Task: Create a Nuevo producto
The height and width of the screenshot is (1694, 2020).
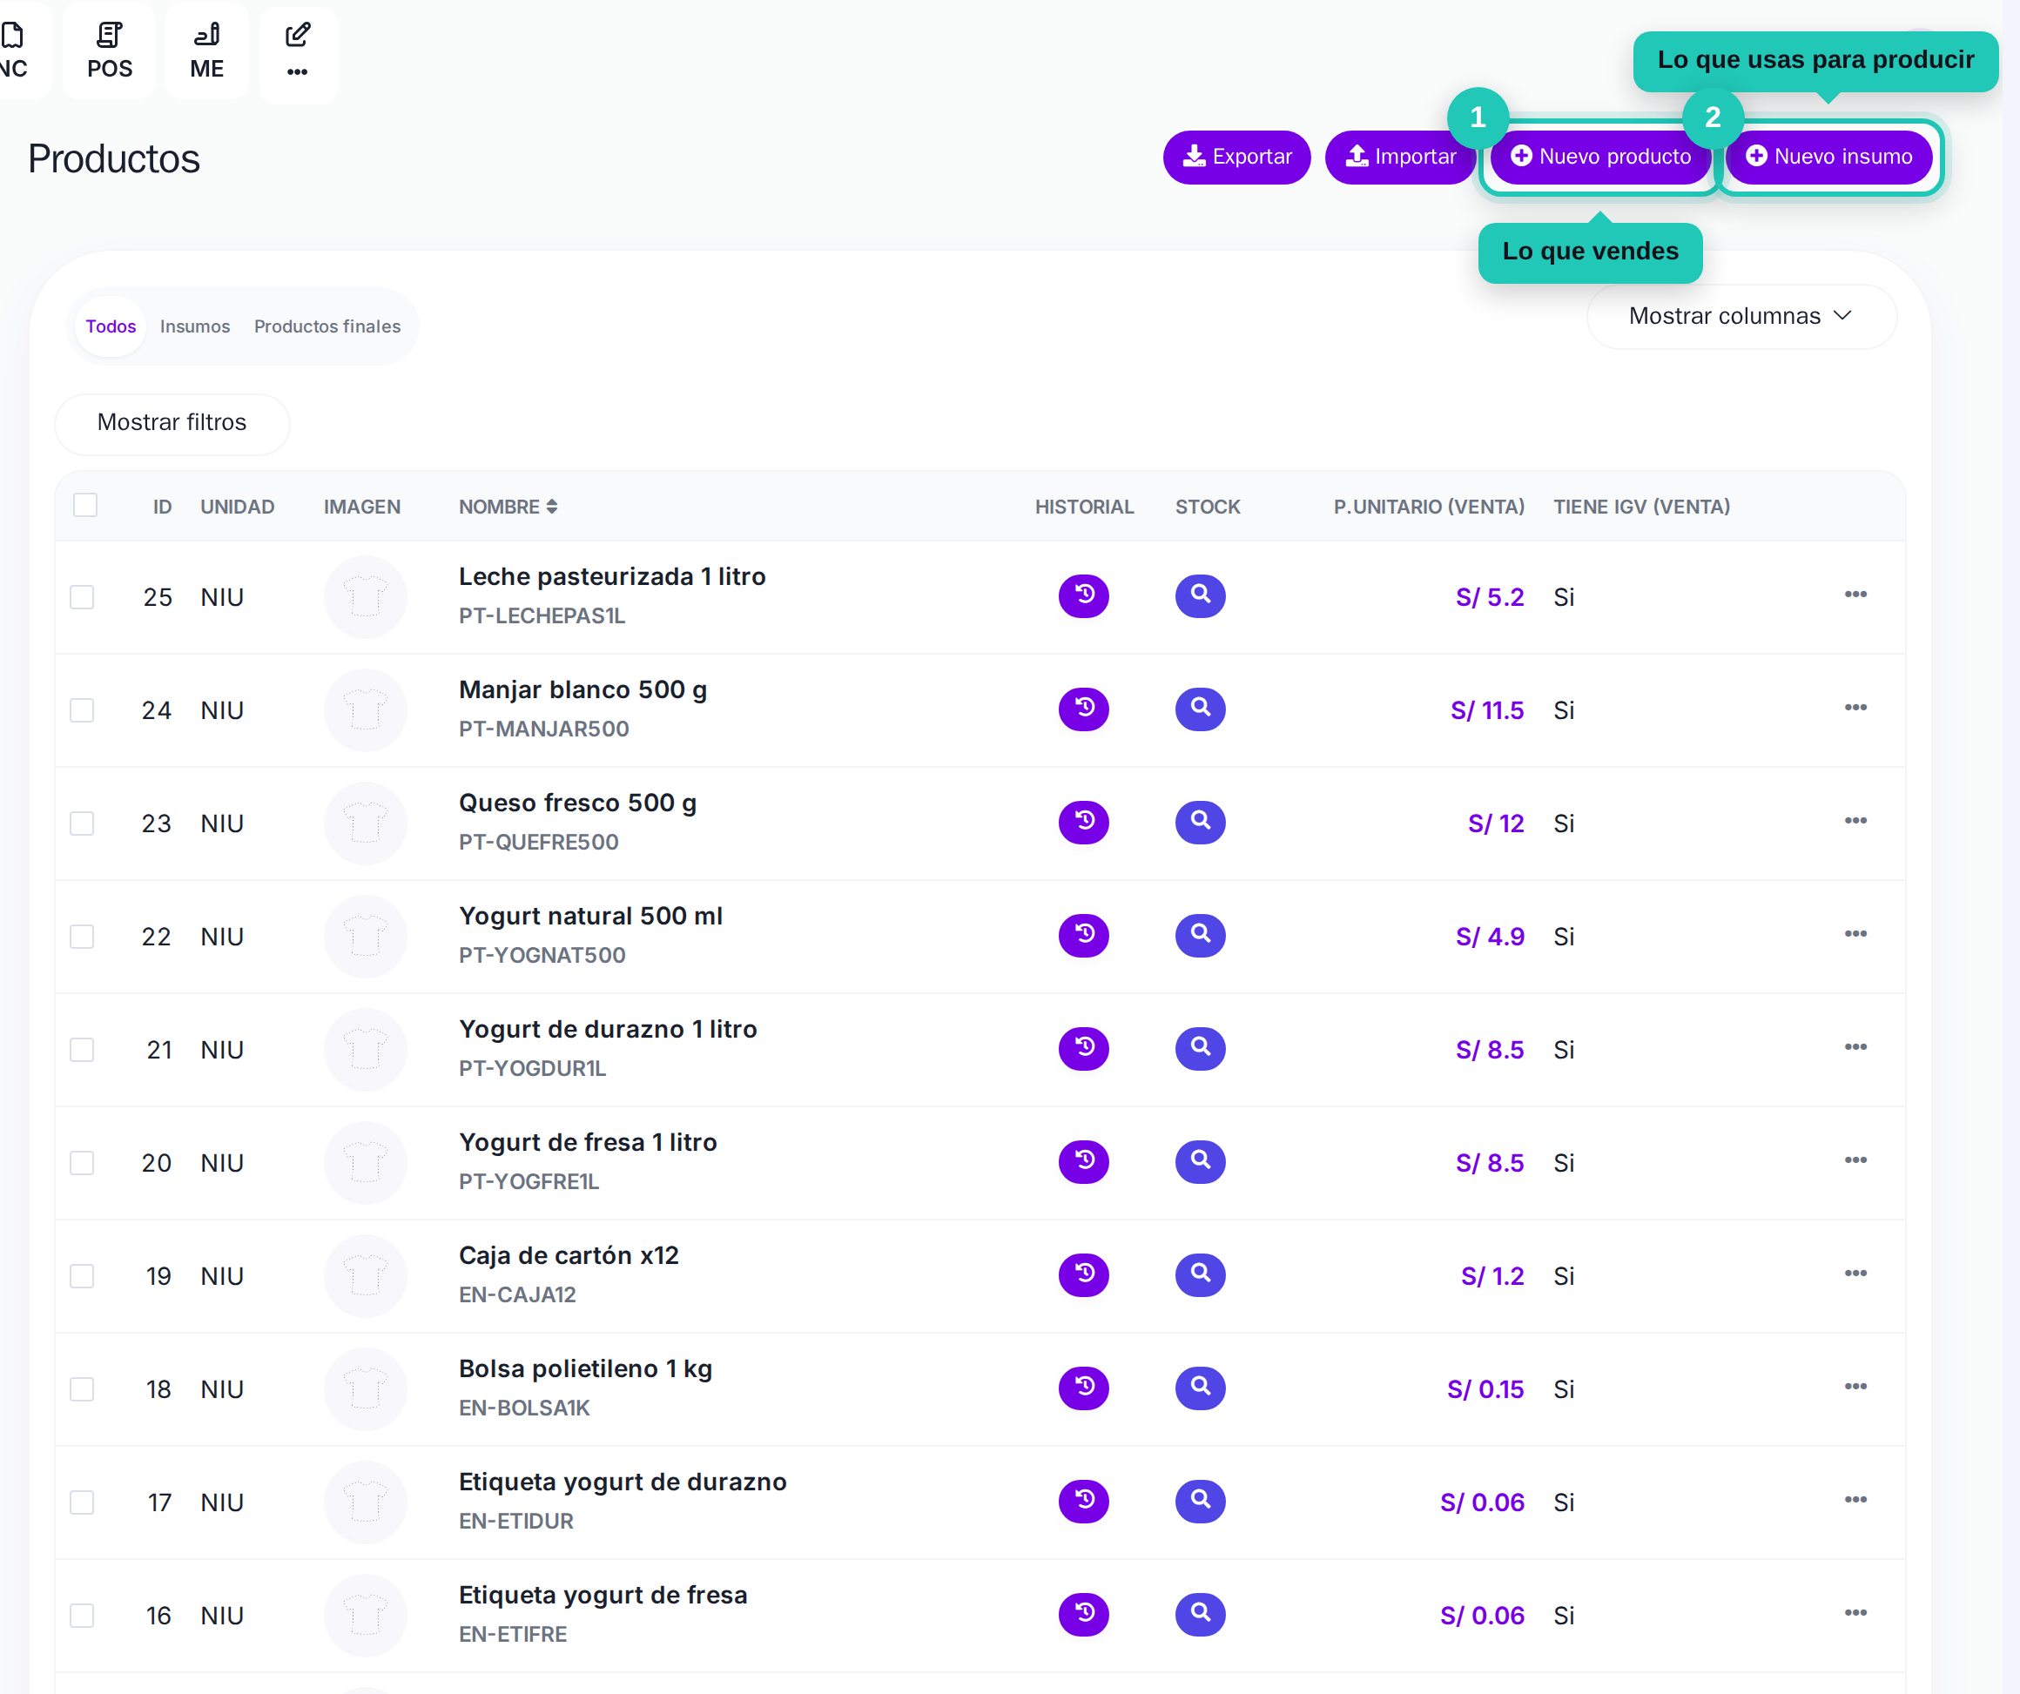Action: 1600,157
